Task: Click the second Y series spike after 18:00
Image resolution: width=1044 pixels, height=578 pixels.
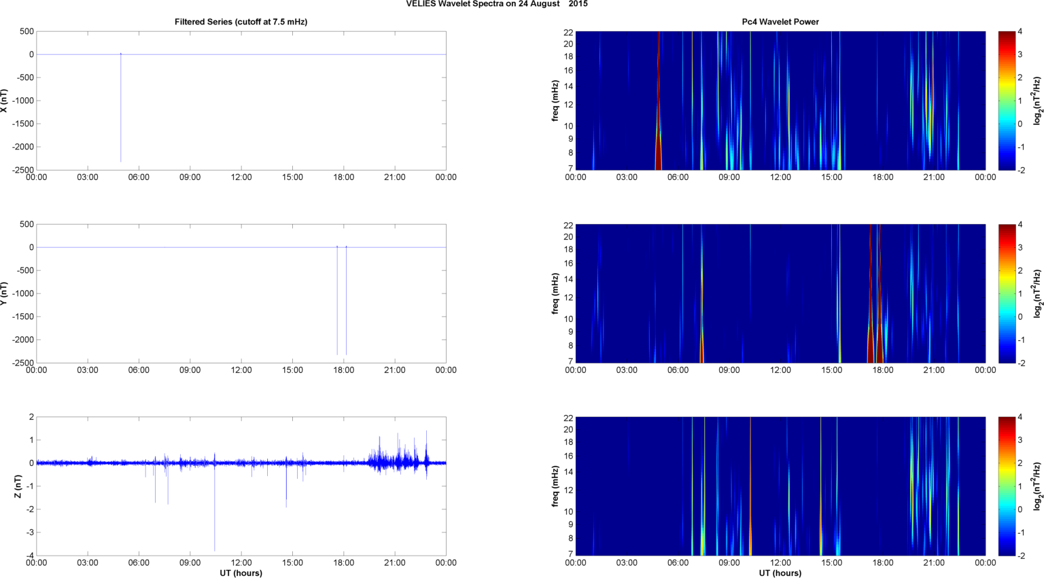Action: [346, 299]
